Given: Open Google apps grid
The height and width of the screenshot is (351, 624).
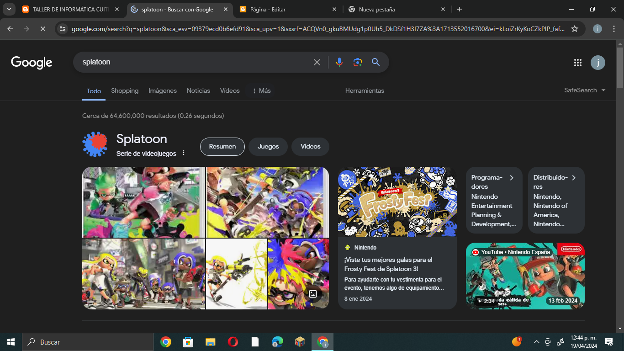Looking at the screenshot, I should [577, 63].
